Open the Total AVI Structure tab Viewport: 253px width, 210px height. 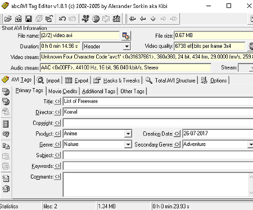[170, 80]
